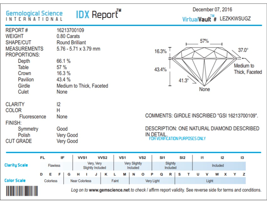The height and width of the screenshot is (204, 267).
Task: Click the FINISH: section heading
Action: click(13, 123)
